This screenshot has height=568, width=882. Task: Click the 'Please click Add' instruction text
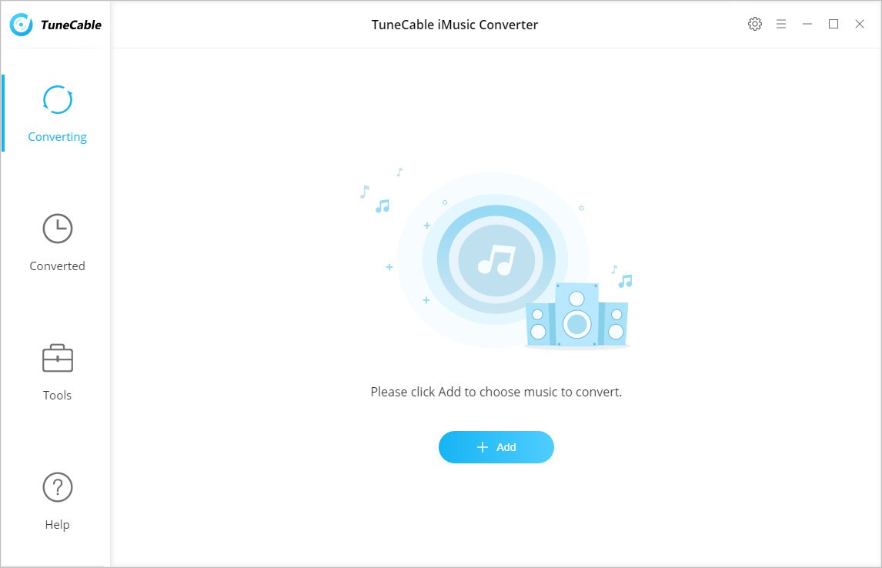tap(496, 392)
